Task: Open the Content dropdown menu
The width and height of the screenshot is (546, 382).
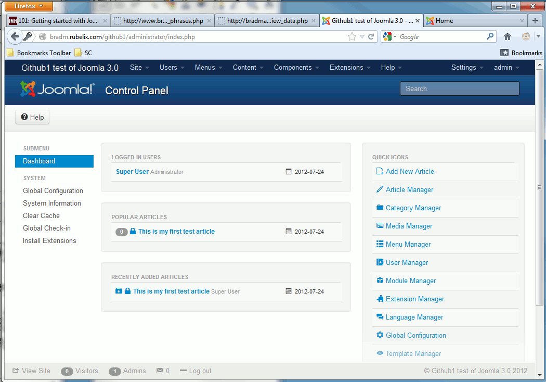Action: click(x=248, y=67)
